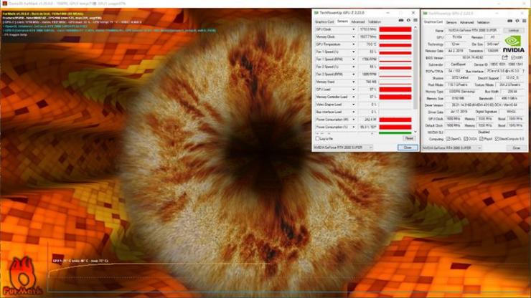
Task: Open Sensors tab in Graphics Card window
Action: tap(451, 22)
